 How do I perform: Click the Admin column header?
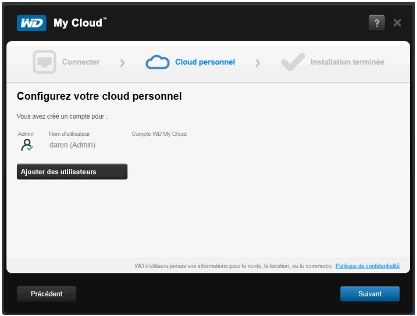pyautogui.click(x=26, y=134)
